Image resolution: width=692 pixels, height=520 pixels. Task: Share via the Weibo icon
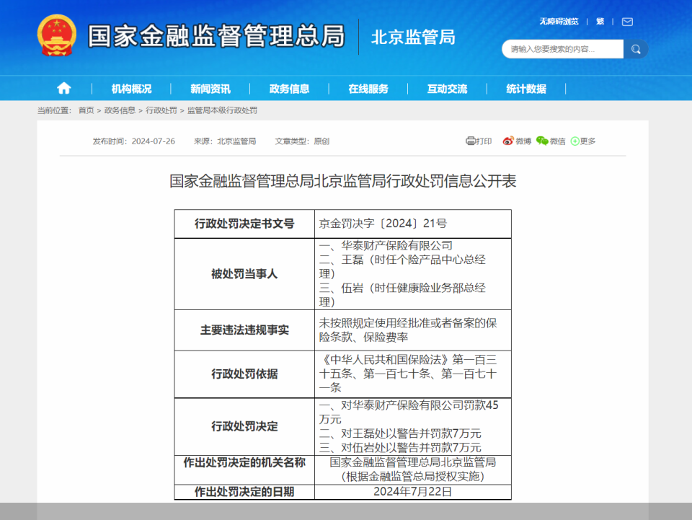pyautogui.click(x=508, y=141)
